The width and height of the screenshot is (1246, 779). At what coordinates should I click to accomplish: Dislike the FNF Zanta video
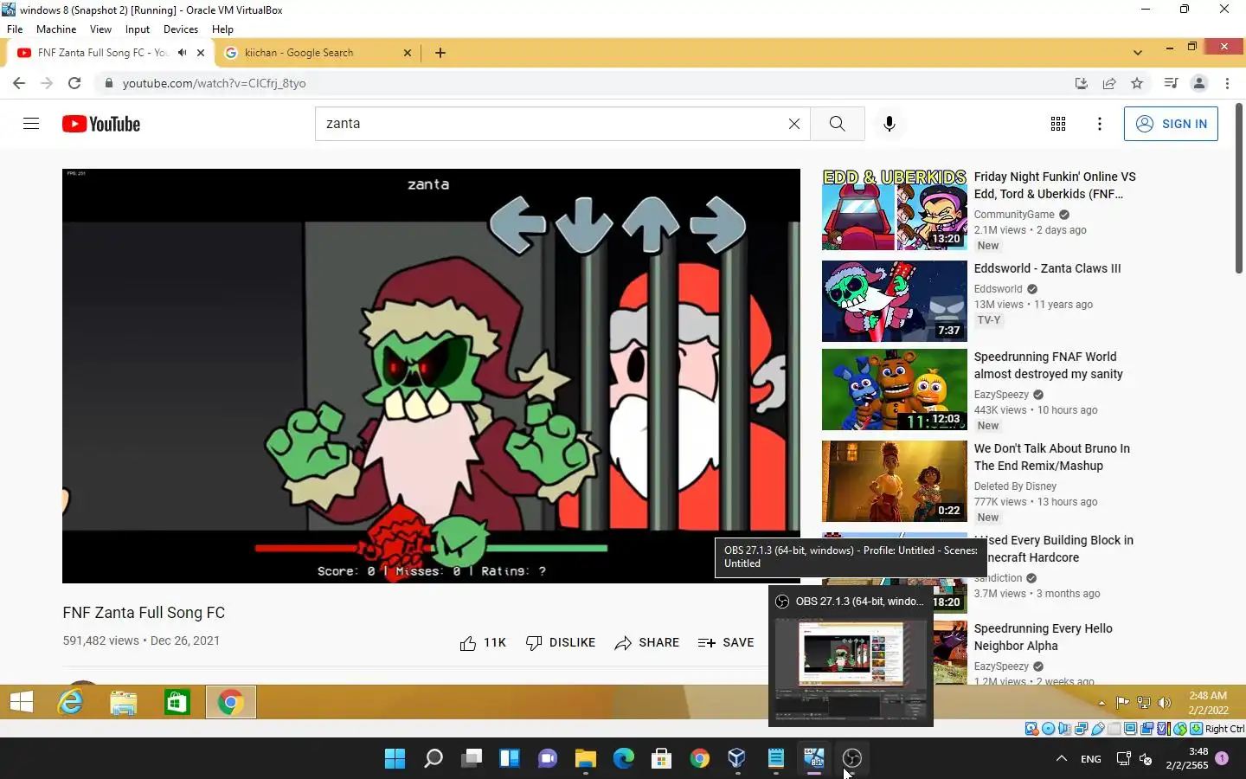[x=561, y=642]
